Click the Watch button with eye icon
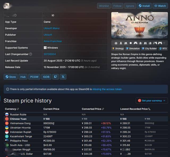The image size is (170, 157). (160, 6)
